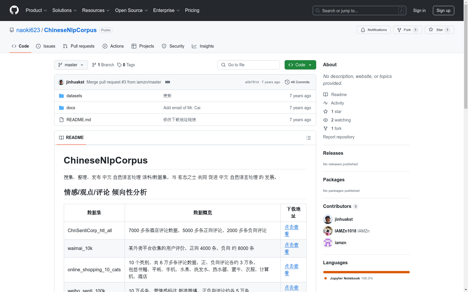Screen dimensions: 468x292
Task: Open the Insights tab
Action: click(203, 46)
